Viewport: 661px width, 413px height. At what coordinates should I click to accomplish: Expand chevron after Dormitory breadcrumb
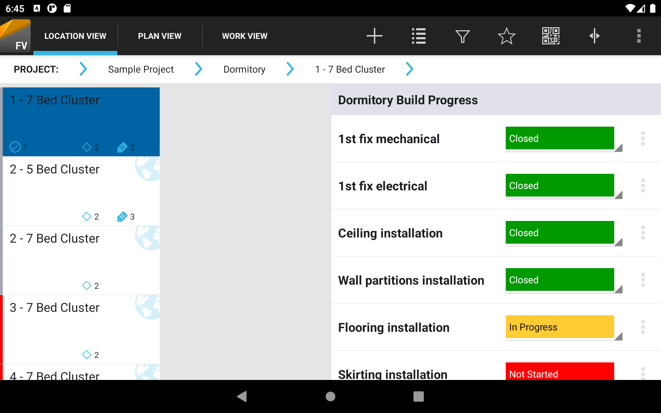click(290, 69)
